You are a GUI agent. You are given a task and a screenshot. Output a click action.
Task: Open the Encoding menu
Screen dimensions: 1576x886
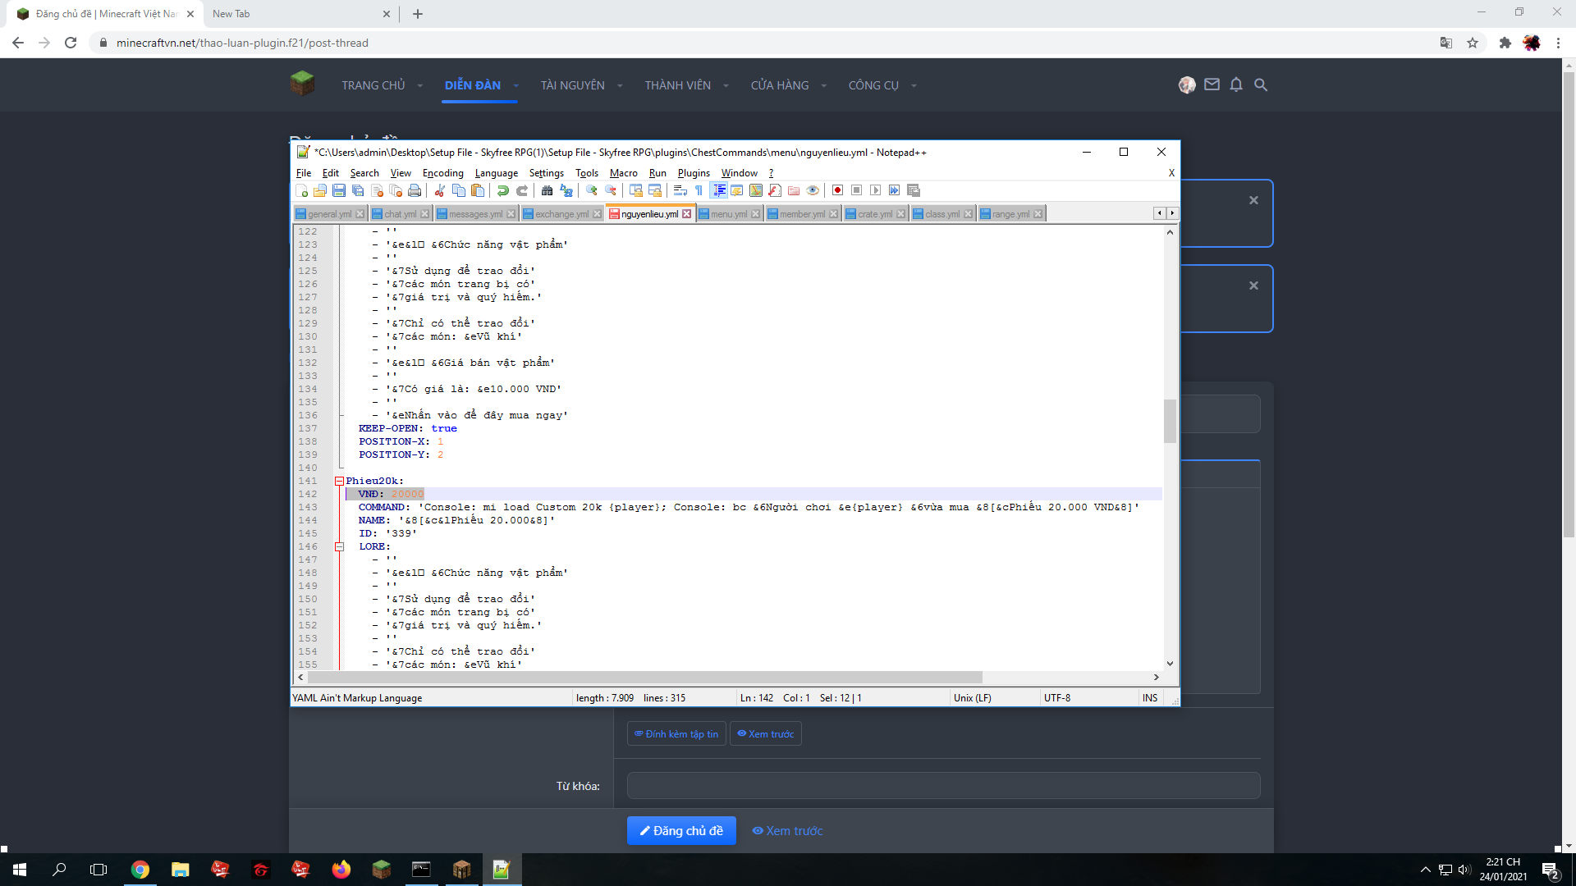coord(442,173)
